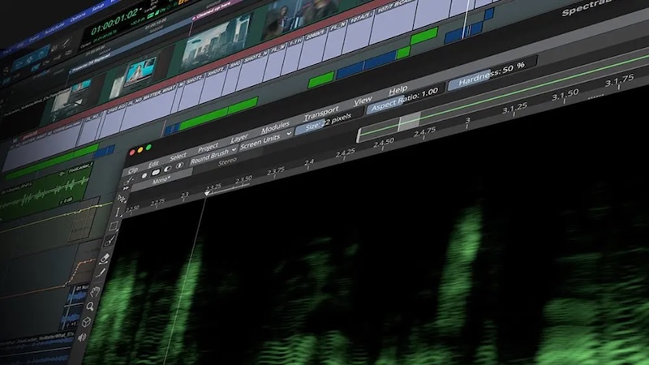Image resolution: width=649 pixels, height=365 pixels.
Task: Click the 2.2.75 ruler mark
Action: [x=157, y=202]
